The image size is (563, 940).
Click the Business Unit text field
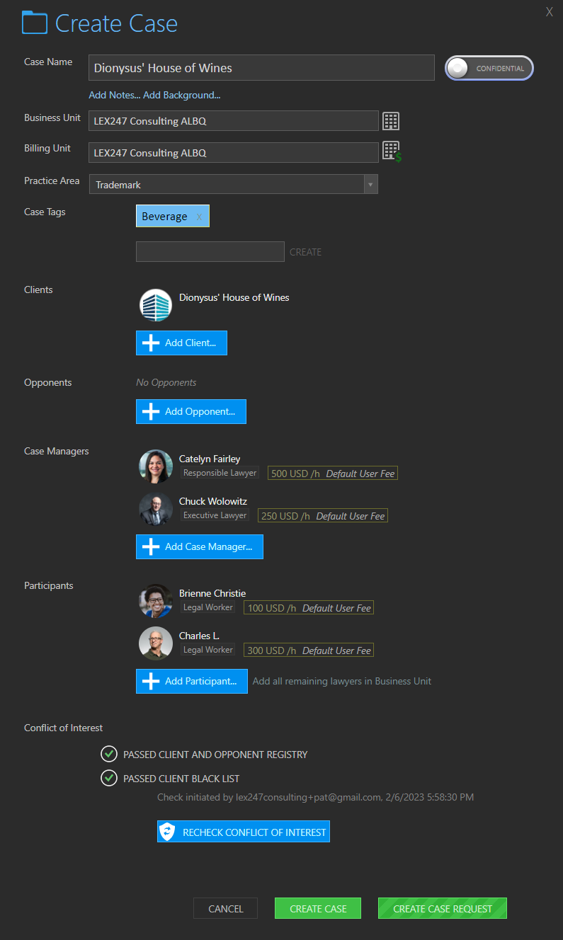(234, 121)
